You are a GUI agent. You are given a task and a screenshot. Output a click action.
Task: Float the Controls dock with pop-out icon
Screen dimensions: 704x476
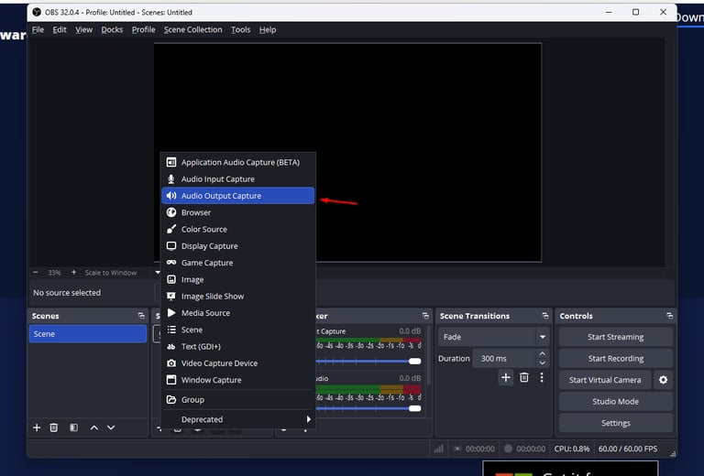(669, 316)
